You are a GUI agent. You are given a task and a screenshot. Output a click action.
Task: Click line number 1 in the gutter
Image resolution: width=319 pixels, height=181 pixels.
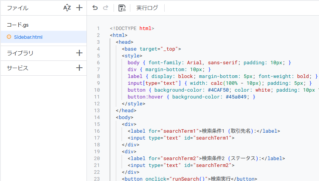point(98,29)
